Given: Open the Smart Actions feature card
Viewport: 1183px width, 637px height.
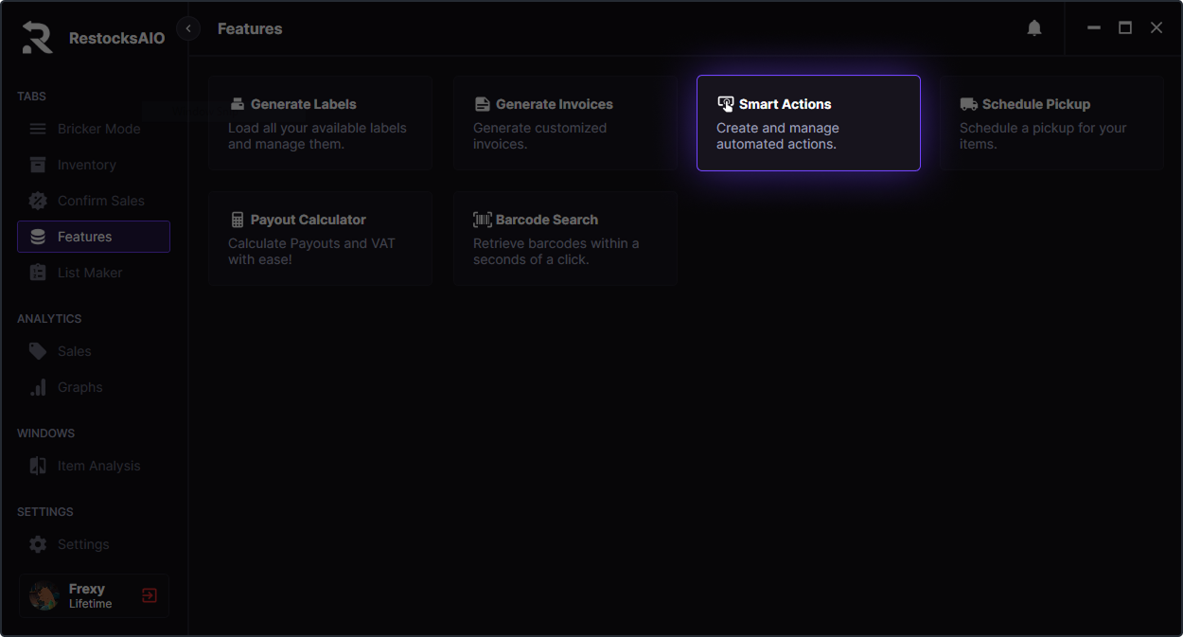Looking at the screenshot, I should coord(808,123).
